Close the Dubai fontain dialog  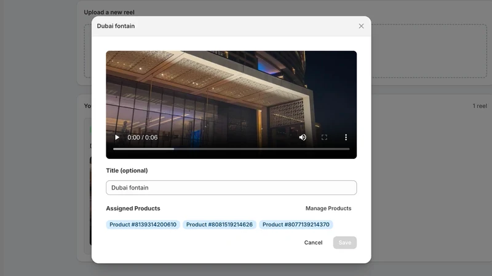coord(361,26)
